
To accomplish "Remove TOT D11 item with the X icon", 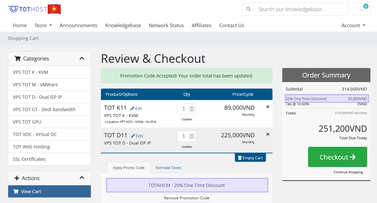I will pos(268,134).
